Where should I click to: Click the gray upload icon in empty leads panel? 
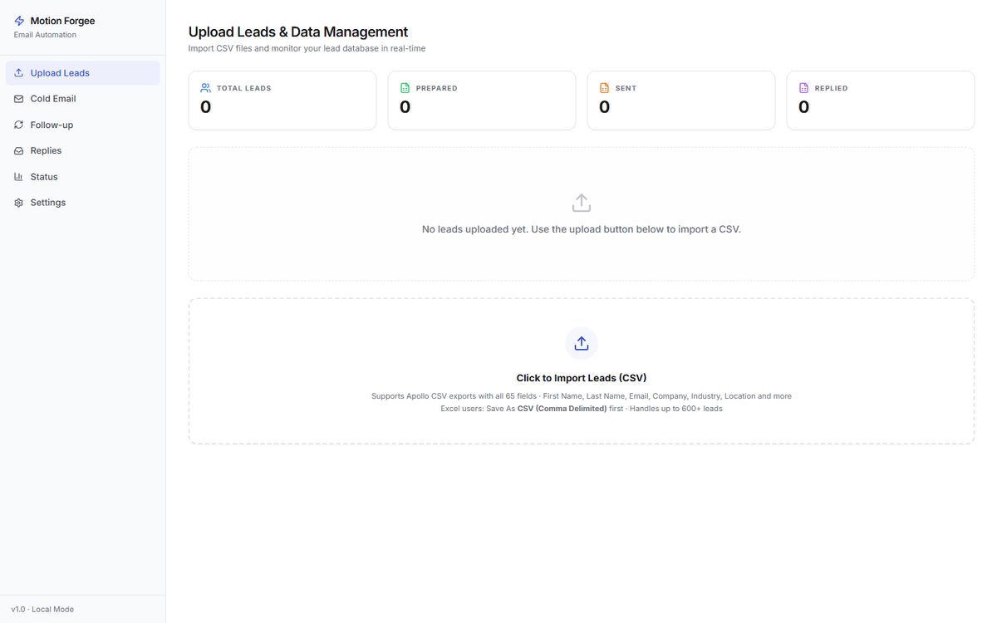582,203
